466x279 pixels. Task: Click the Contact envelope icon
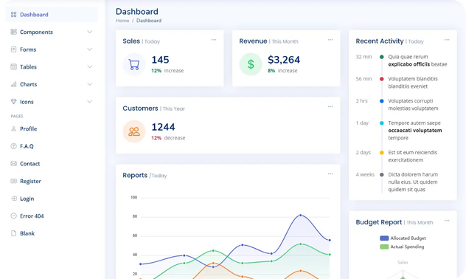pyautogui.click(x=13, y=164)
